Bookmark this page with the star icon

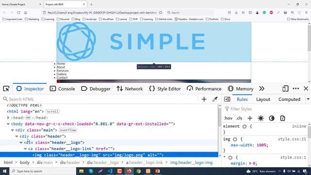pyautogui.click(x=160, y=13)
